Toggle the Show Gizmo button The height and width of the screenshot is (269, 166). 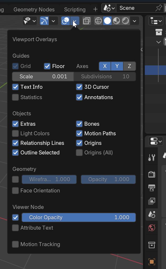(44, 21)
